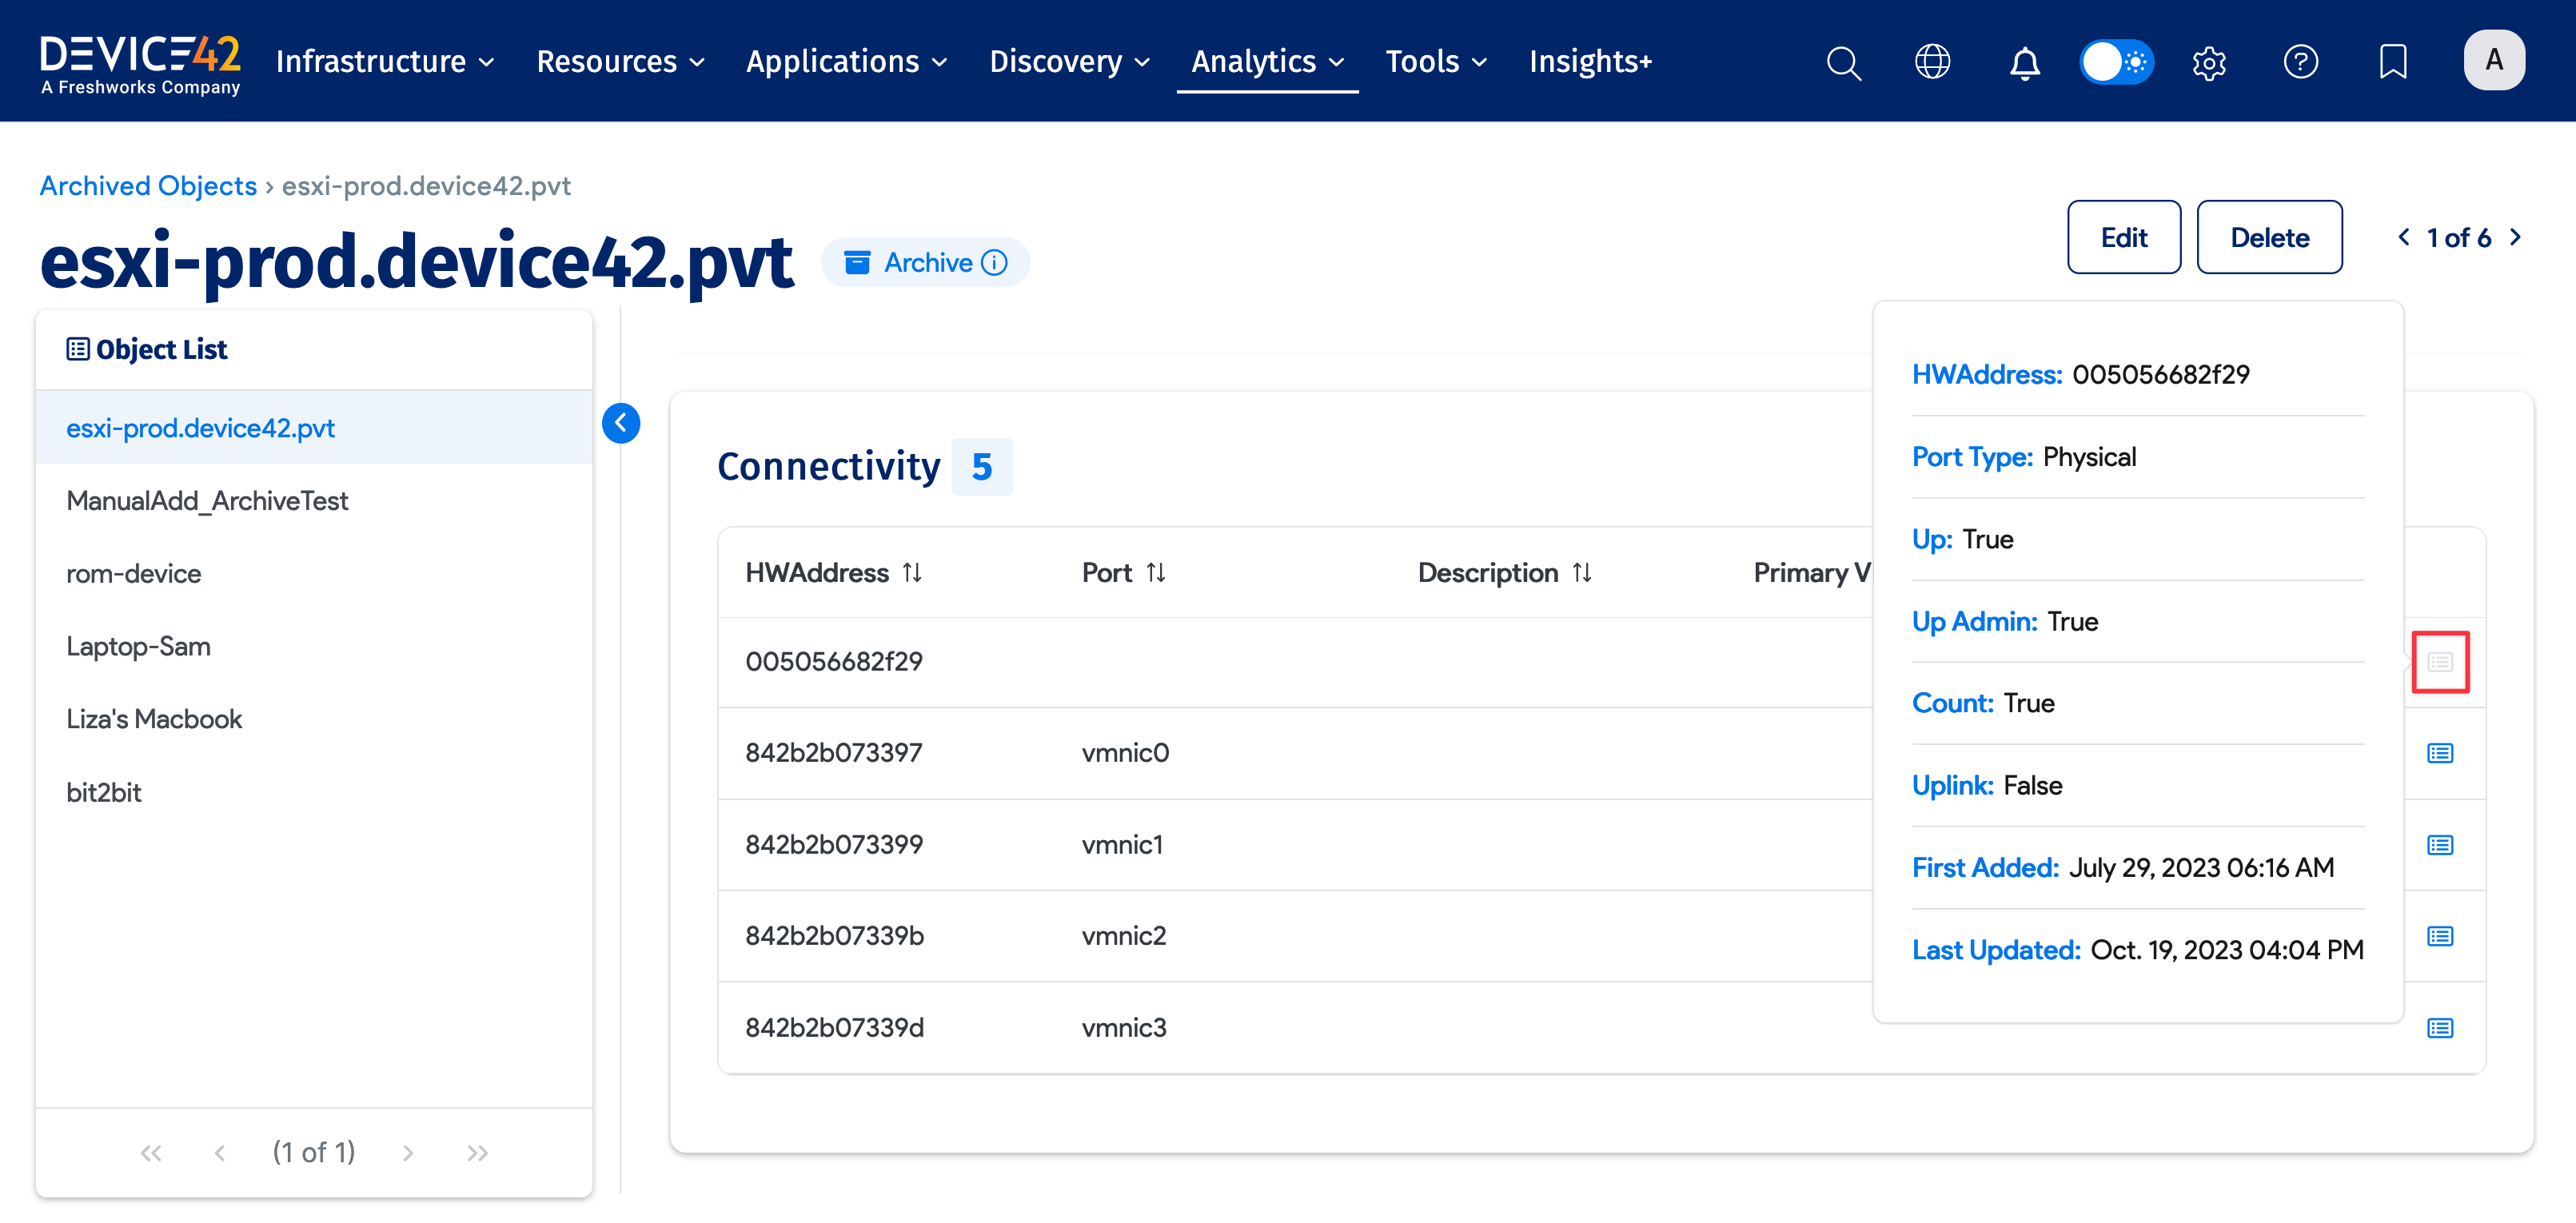Open the Insights+ menu item

[1590, 62]
